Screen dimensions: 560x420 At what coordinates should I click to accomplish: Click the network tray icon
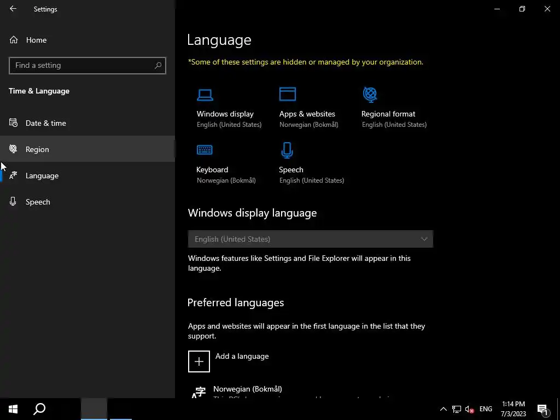[x=457, y=409]
